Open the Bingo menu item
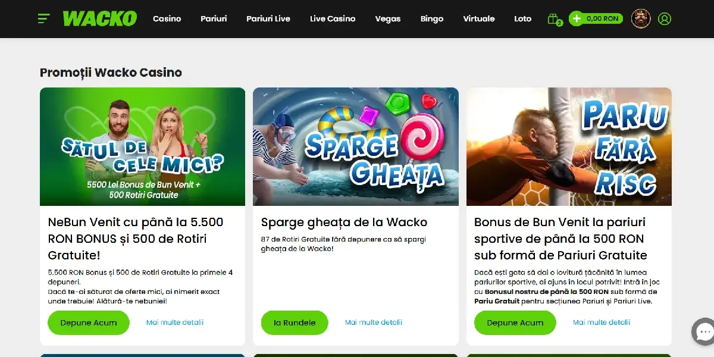Viewport: 714px width, 357px height. coord(432,18)
